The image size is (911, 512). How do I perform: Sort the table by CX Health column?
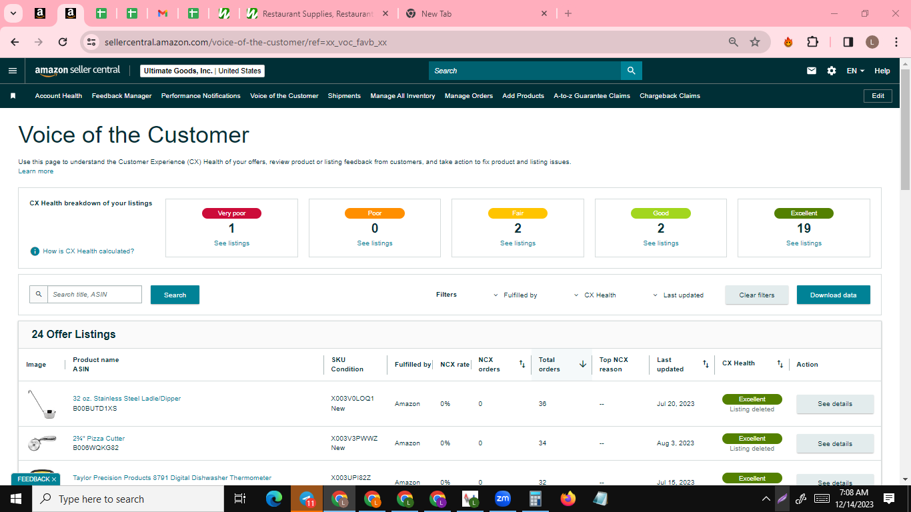780,364
